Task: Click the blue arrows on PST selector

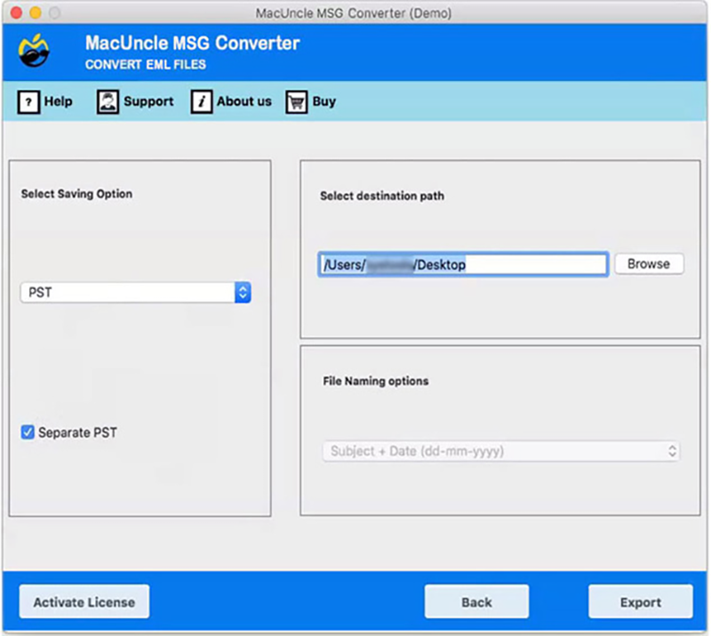Action: coord(243,293)
